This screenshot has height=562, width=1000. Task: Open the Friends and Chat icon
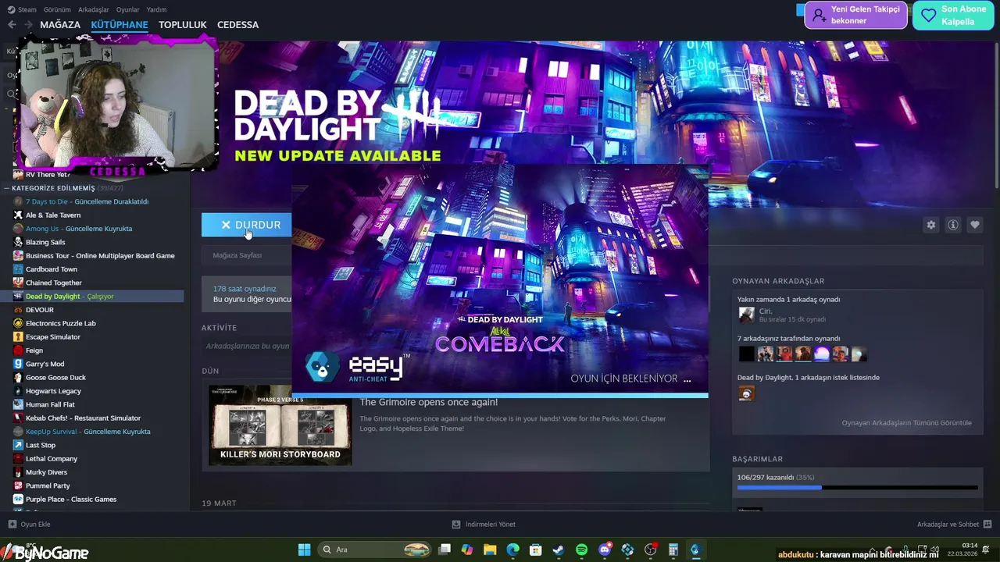pos(987,525)
